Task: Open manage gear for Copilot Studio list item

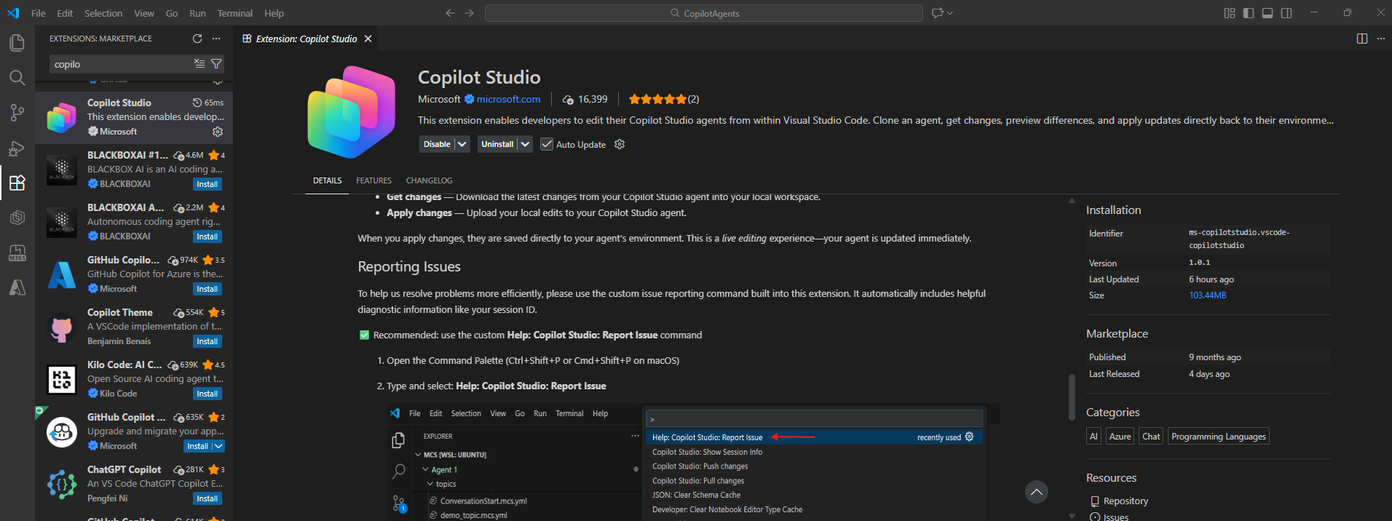Action: pyautogui.click(x=217, y=132)
